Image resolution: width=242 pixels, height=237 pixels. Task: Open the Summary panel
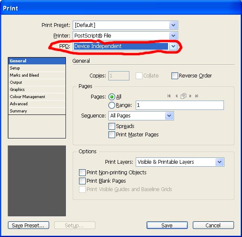37,111
